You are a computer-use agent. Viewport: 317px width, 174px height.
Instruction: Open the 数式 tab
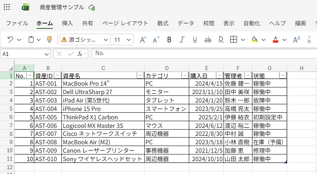tap(163, 24)
